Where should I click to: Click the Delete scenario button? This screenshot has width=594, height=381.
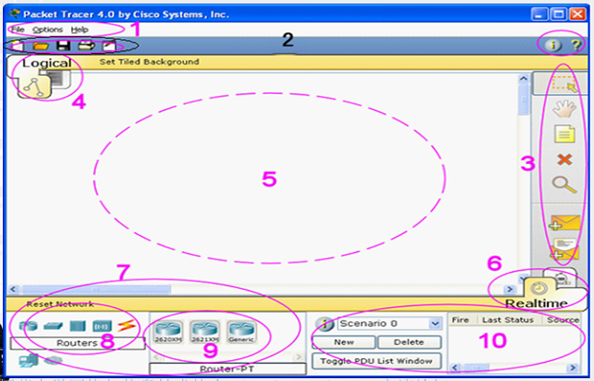tap(409, 342)
